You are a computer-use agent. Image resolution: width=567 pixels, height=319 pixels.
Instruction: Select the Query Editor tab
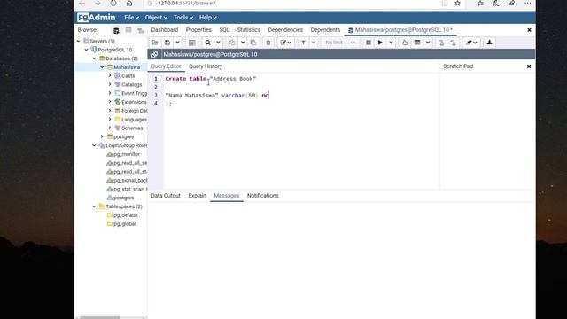(166, 66)
